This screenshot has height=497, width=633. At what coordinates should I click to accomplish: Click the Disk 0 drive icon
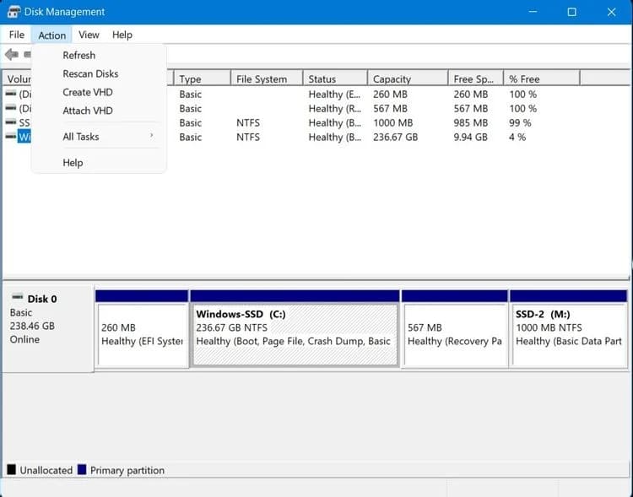tap(17, 299)
